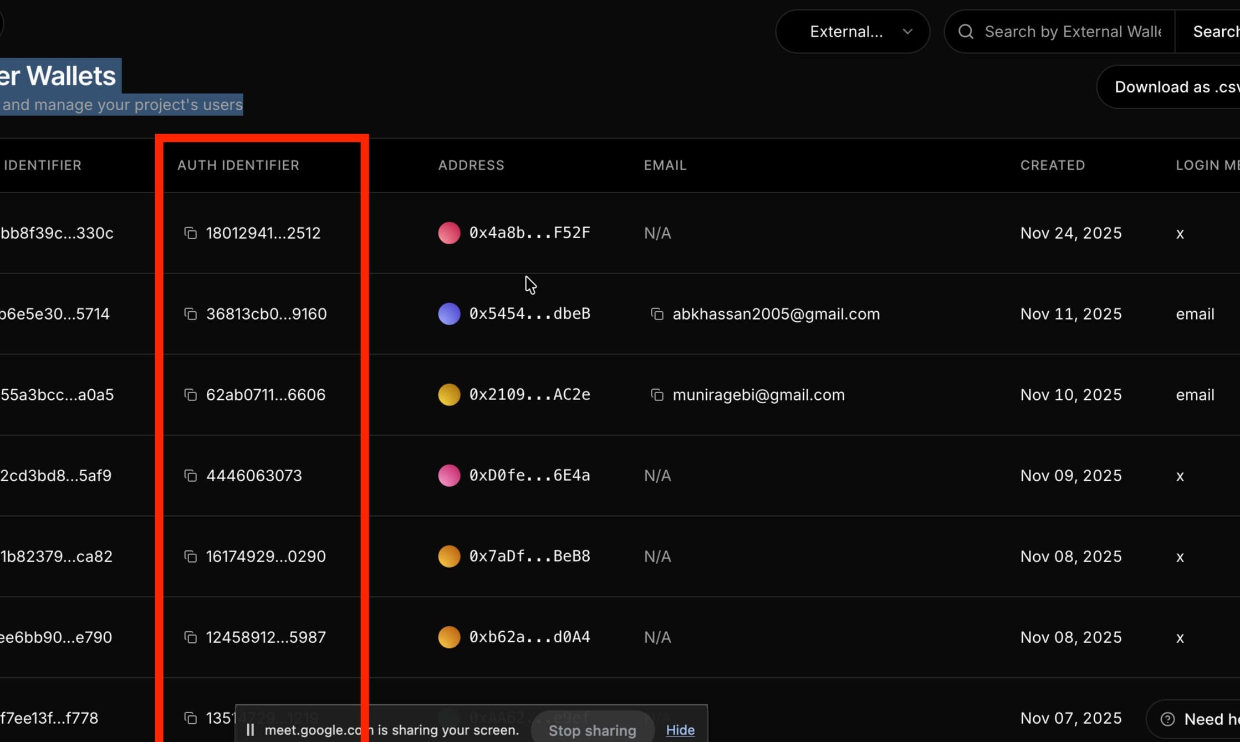This screenshot has width=1240, height=742.
Task: Copy auth identifier 16174929...0290
Action: pyautogui.click(x=190, y=556)
